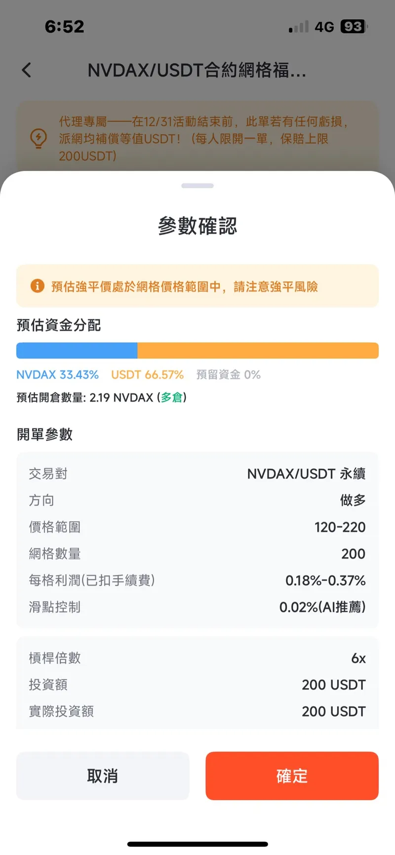Tap the orange warning info icon
395x855 pixels.
pyautogui.click(x=38, y=286)
